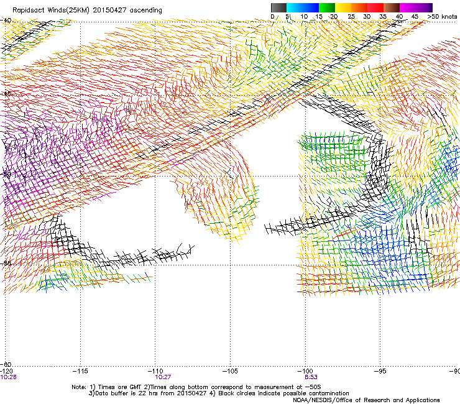Click the cyan-blue 5-15 knots color bar segment

click(303, 8)
